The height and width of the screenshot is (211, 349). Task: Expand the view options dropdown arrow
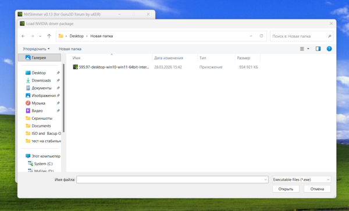(308, 49)
